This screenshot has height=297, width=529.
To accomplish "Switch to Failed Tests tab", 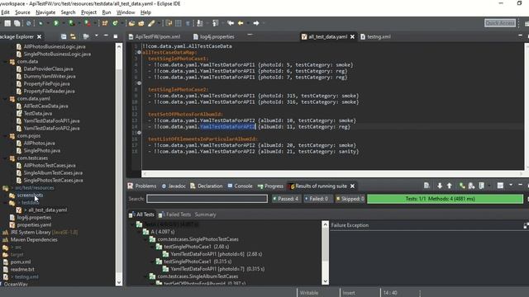I will coord(174,214).
